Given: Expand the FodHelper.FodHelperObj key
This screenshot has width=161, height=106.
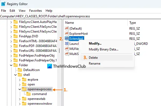Looking at the screenshot, I should coord(11,56).
